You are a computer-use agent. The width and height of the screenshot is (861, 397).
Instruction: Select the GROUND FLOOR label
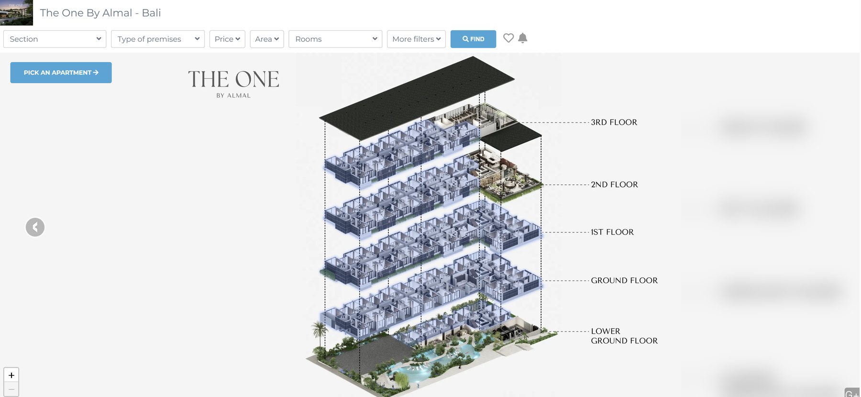624,280
